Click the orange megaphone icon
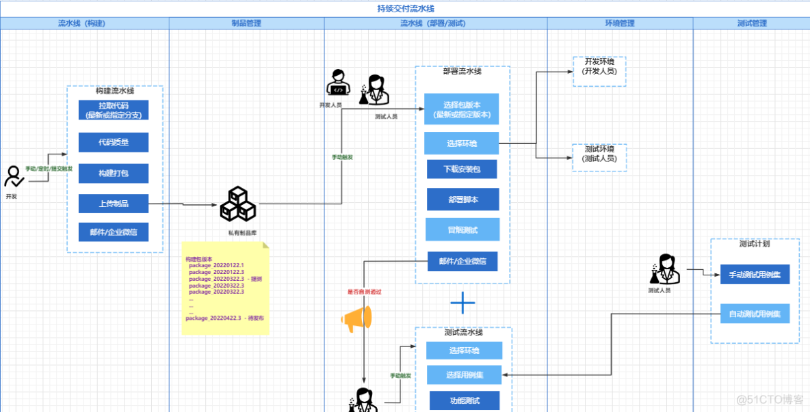The width and height of the screenshot is (810, 412). (356, 319)
